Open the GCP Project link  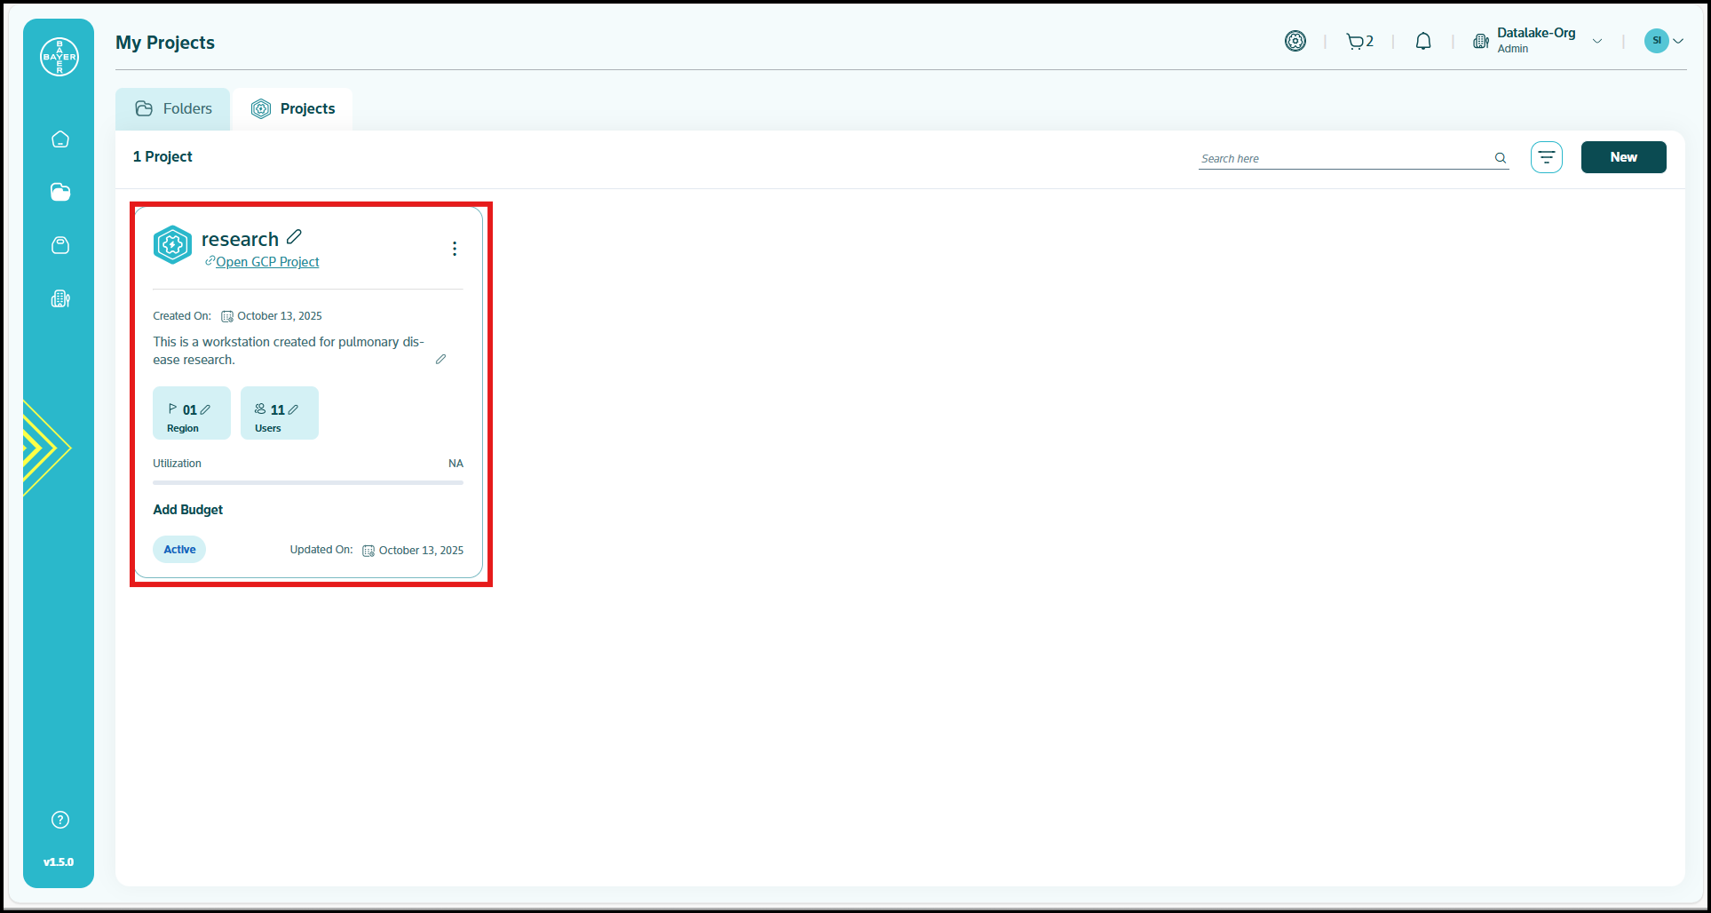(x=266, y=262)
